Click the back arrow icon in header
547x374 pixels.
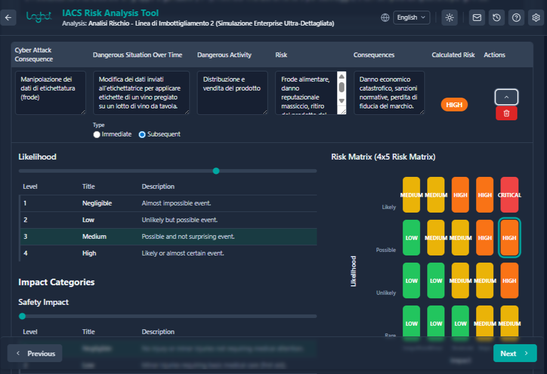[8, 18]
